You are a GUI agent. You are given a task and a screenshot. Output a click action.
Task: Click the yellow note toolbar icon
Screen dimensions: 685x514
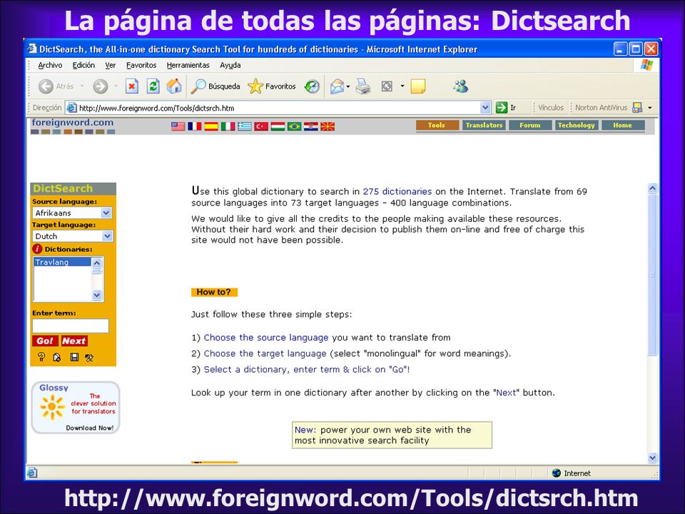(418, 86)
